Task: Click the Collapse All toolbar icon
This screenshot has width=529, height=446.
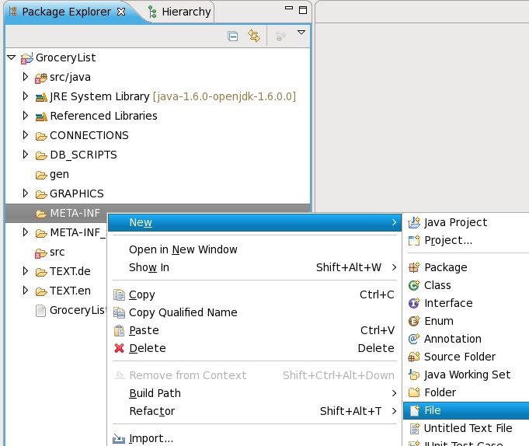Action: coord(232,36)
